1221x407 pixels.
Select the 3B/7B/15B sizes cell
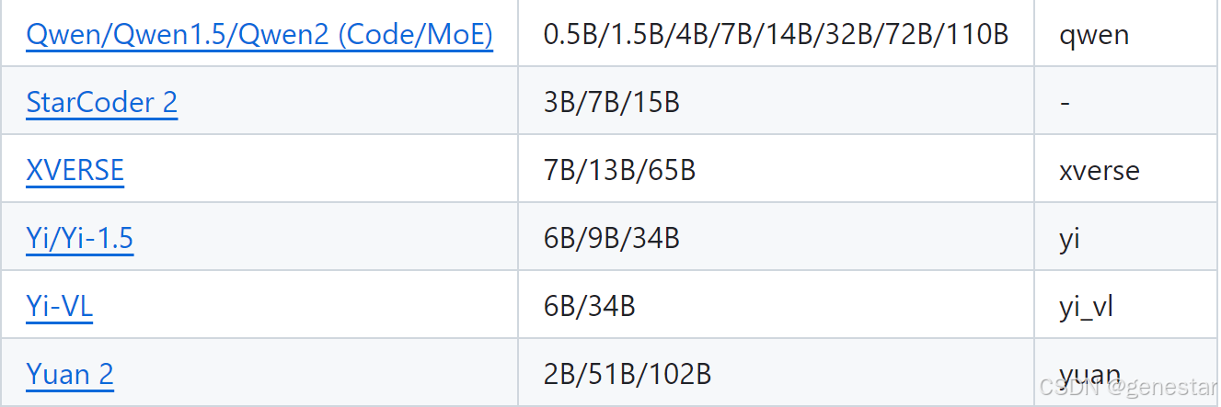coord(776,101)
